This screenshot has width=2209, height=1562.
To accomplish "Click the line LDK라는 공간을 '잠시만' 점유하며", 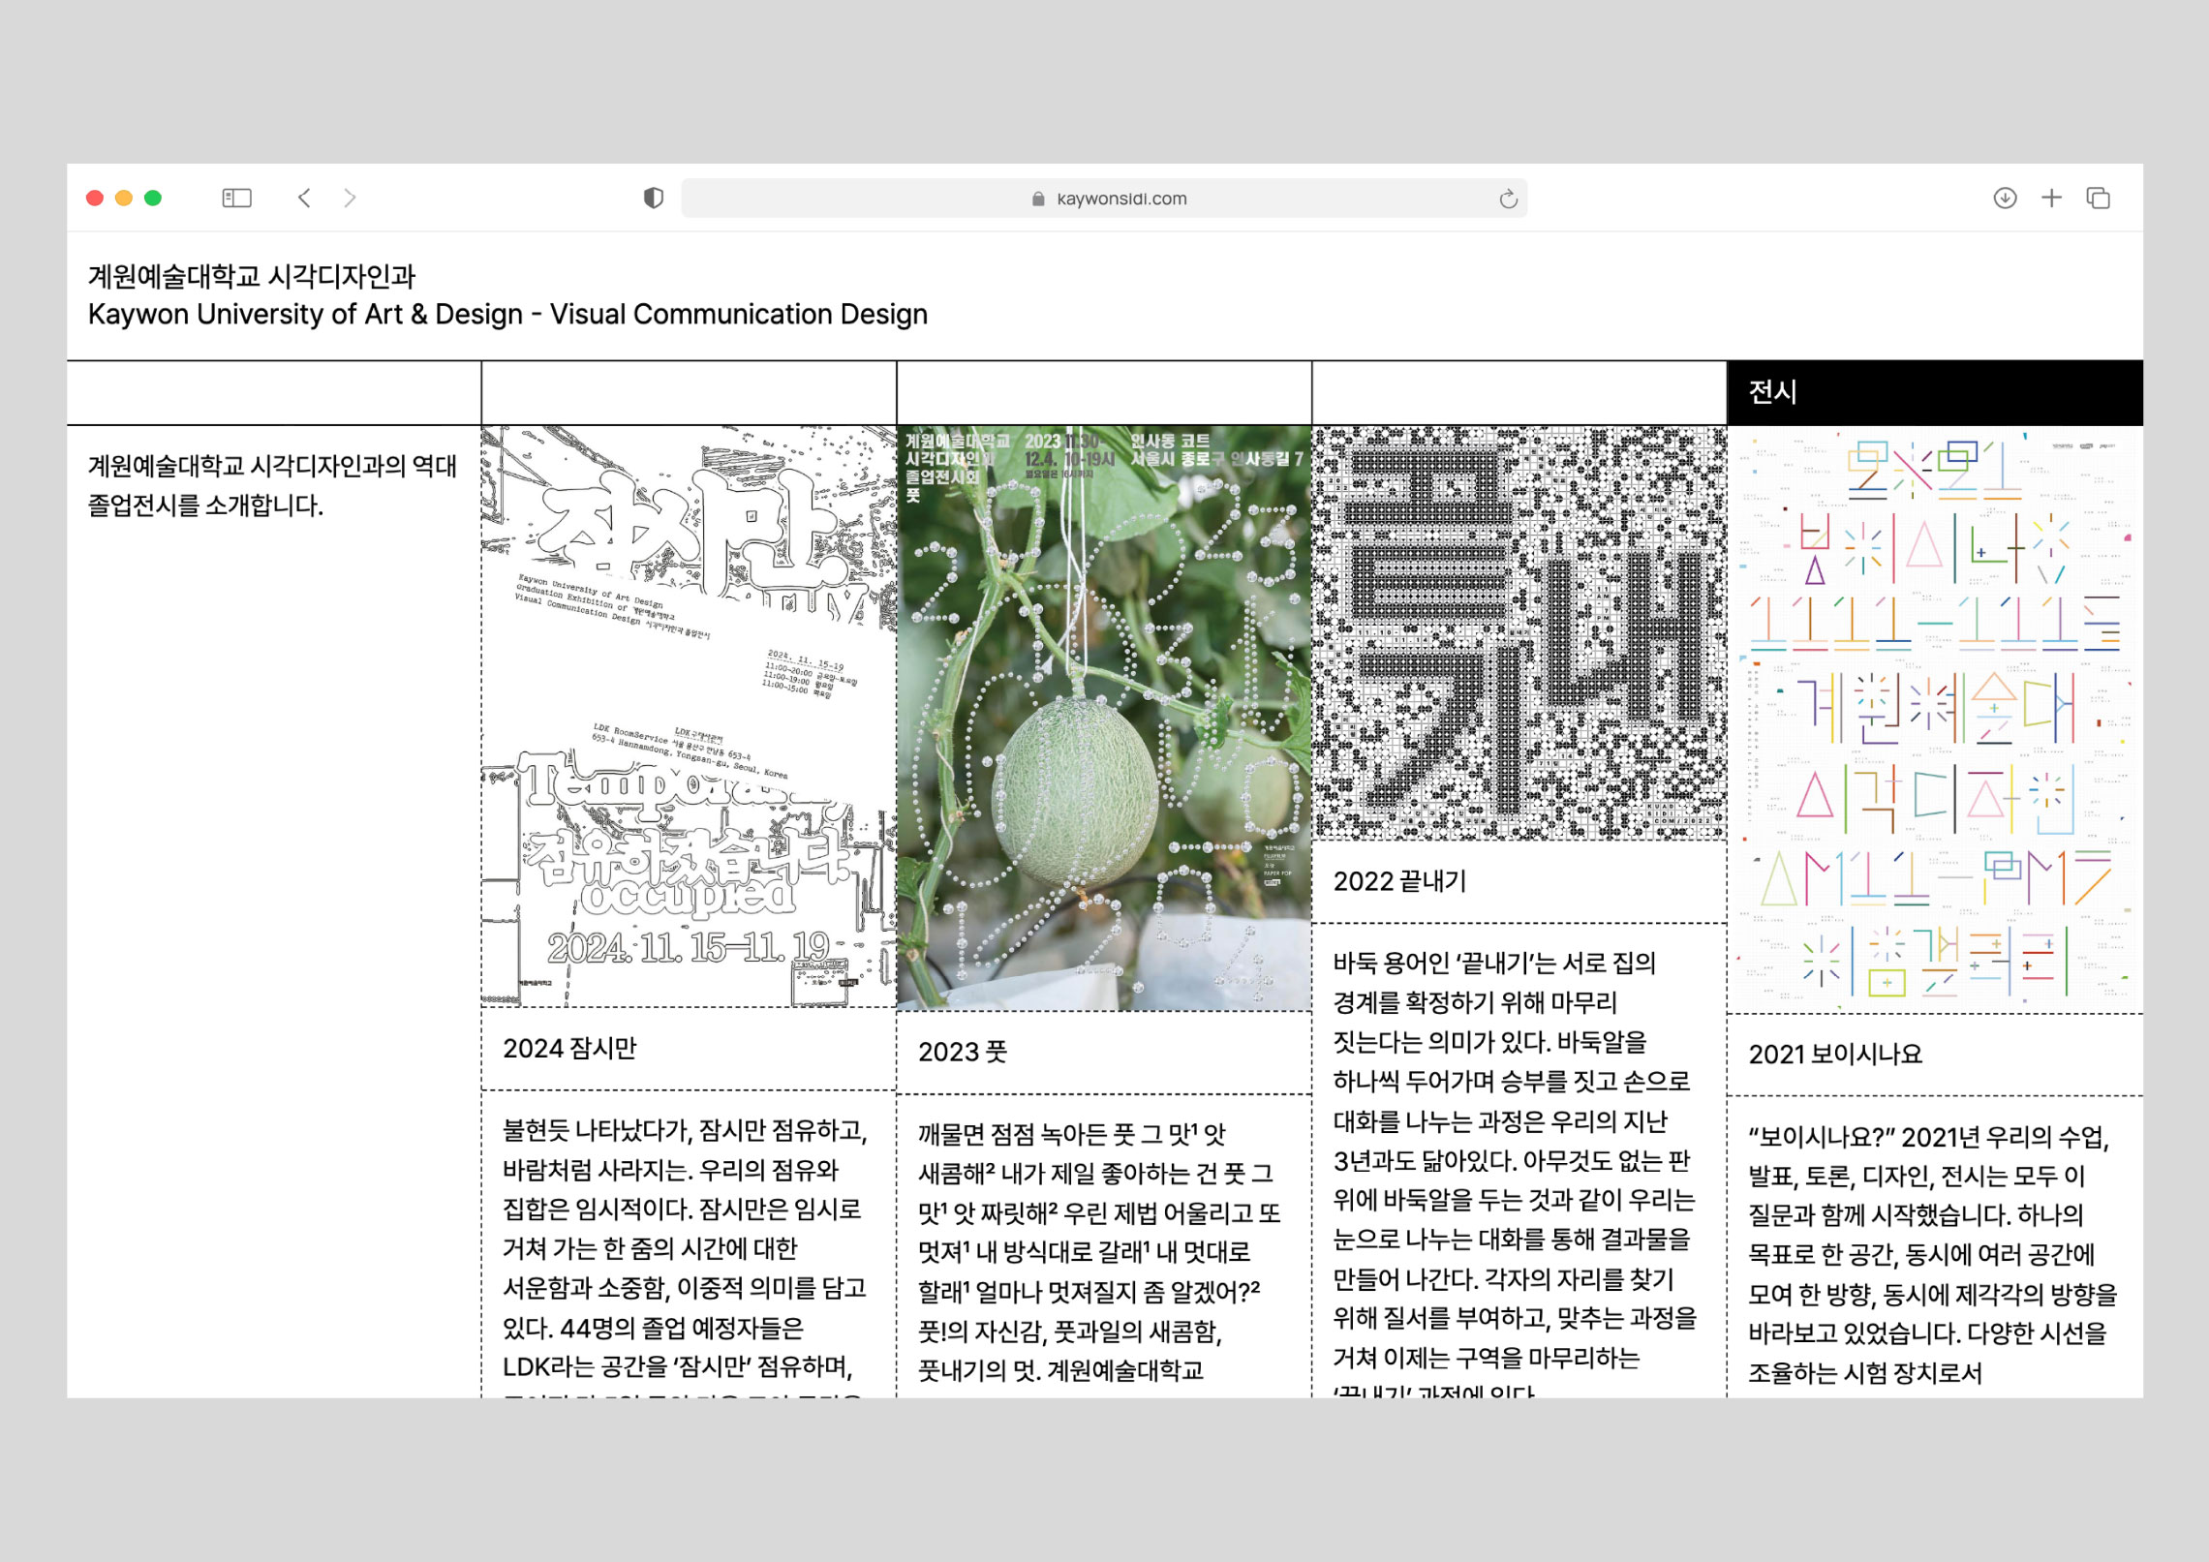I will [x=678, y=1368].
